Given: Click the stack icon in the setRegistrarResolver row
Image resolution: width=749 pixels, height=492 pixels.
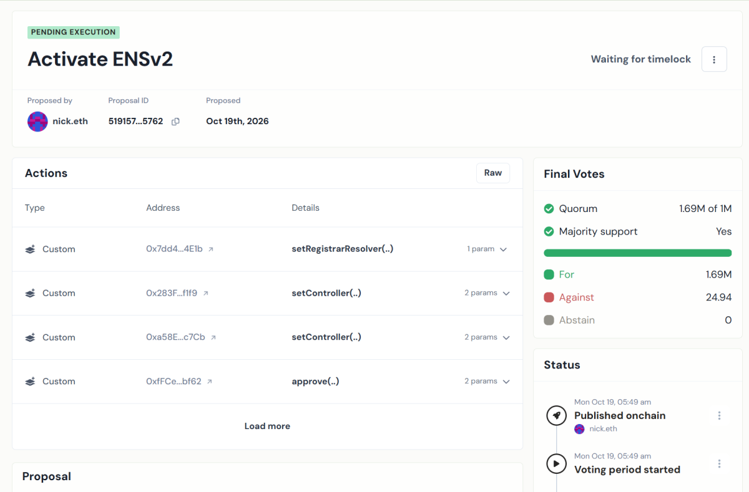Looking at the screenshot, I should point(30,249).
